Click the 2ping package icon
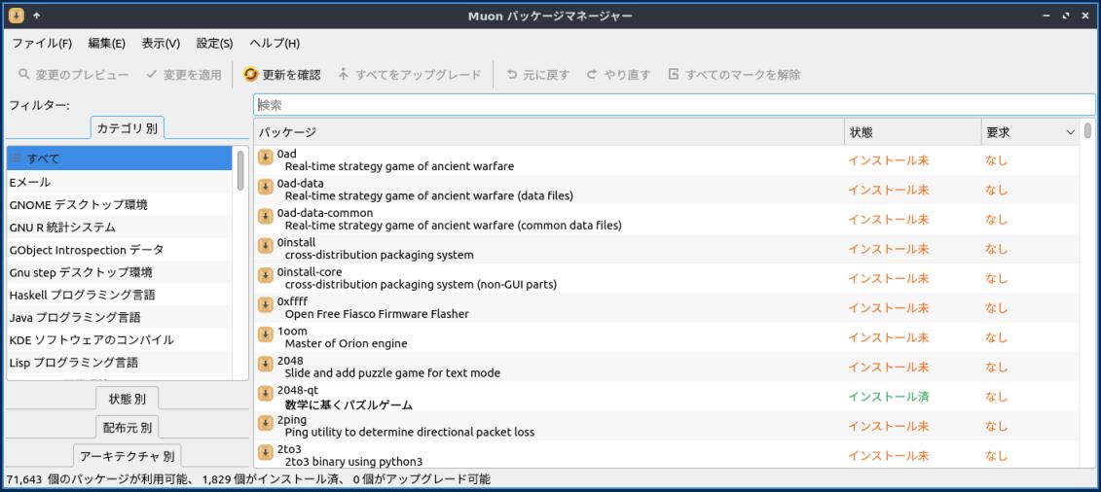Viewport: 1101px width, 492px height. coord(266,423)
